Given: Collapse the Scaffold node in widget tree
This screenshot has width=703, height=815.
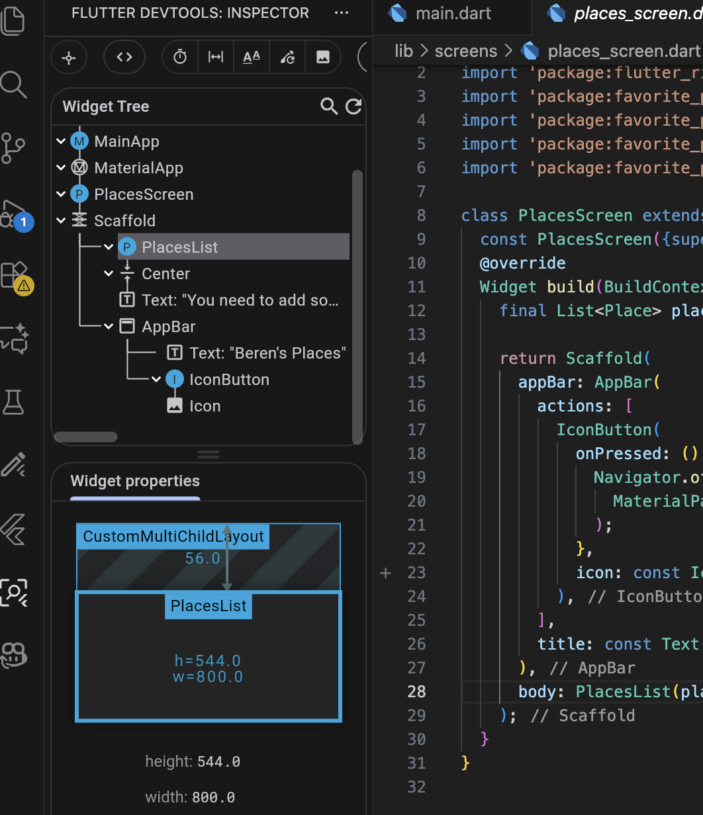Looking at the screenshot, I should (x=62, y=221).
